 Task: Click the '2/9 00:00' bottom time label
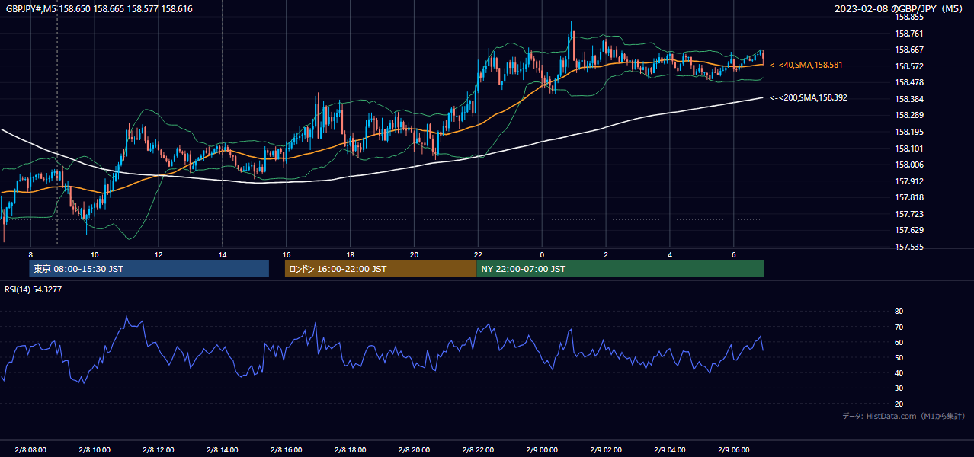[x=542, y=450]
